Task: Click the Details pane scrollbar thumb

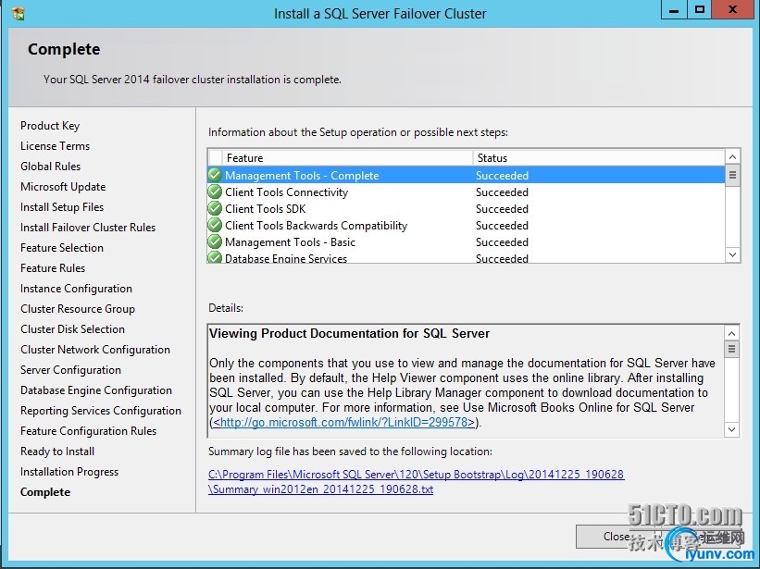Action: 731,349
